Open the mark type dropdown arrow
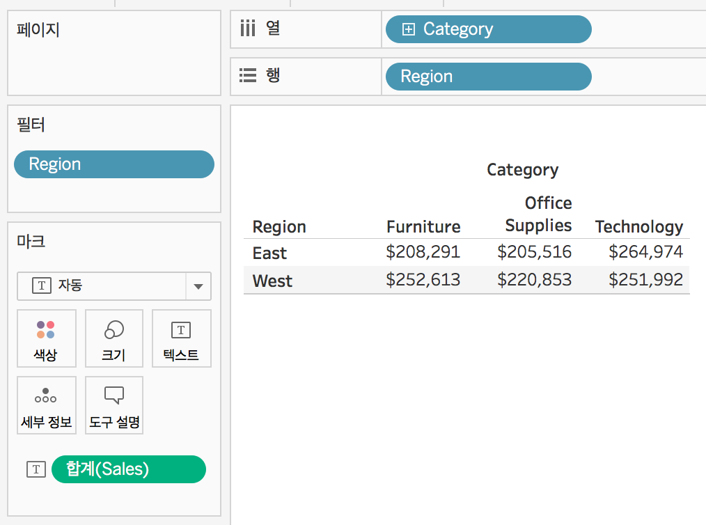This screenshot has width=706, height=525. [x=198, y=286]
